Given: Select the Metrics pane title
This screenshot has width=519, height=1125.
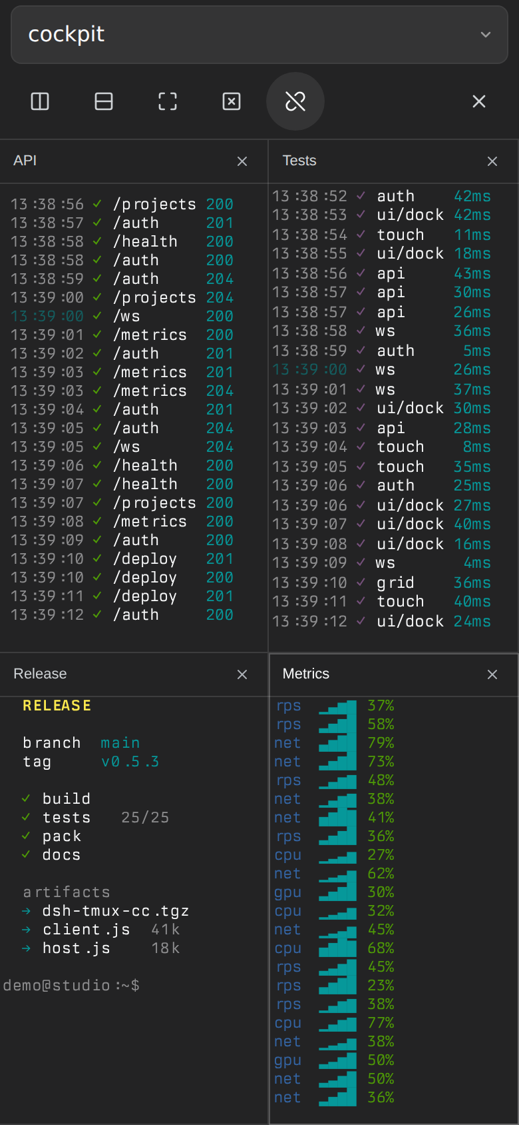Looking at the screenshot, I should point(306,674).
